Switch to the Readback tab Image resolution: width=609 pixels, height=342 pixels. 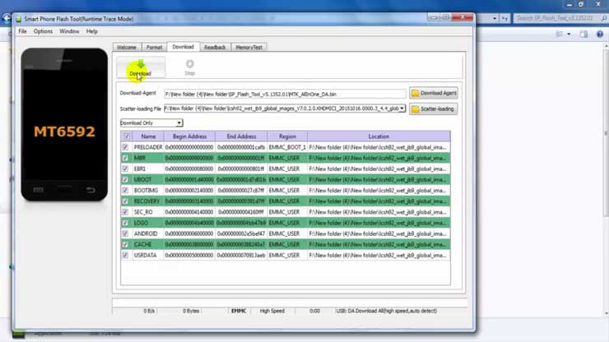(x=215, y=48)
